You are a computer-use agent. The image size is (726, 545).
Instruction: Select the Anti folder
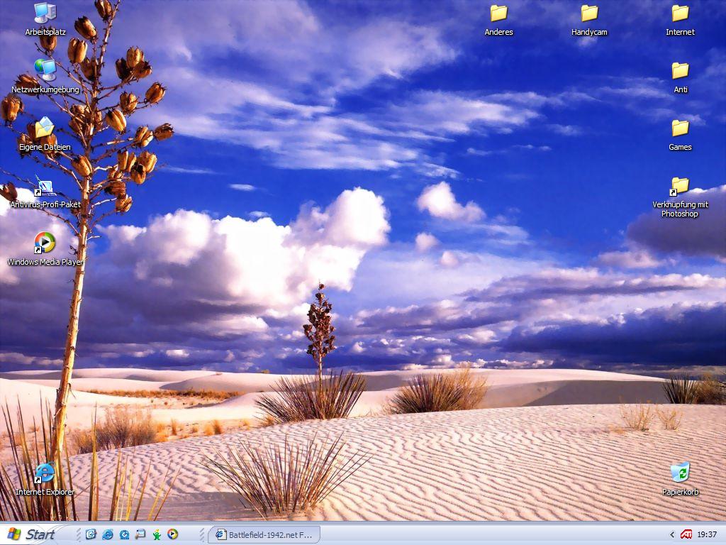click(680, 77)
